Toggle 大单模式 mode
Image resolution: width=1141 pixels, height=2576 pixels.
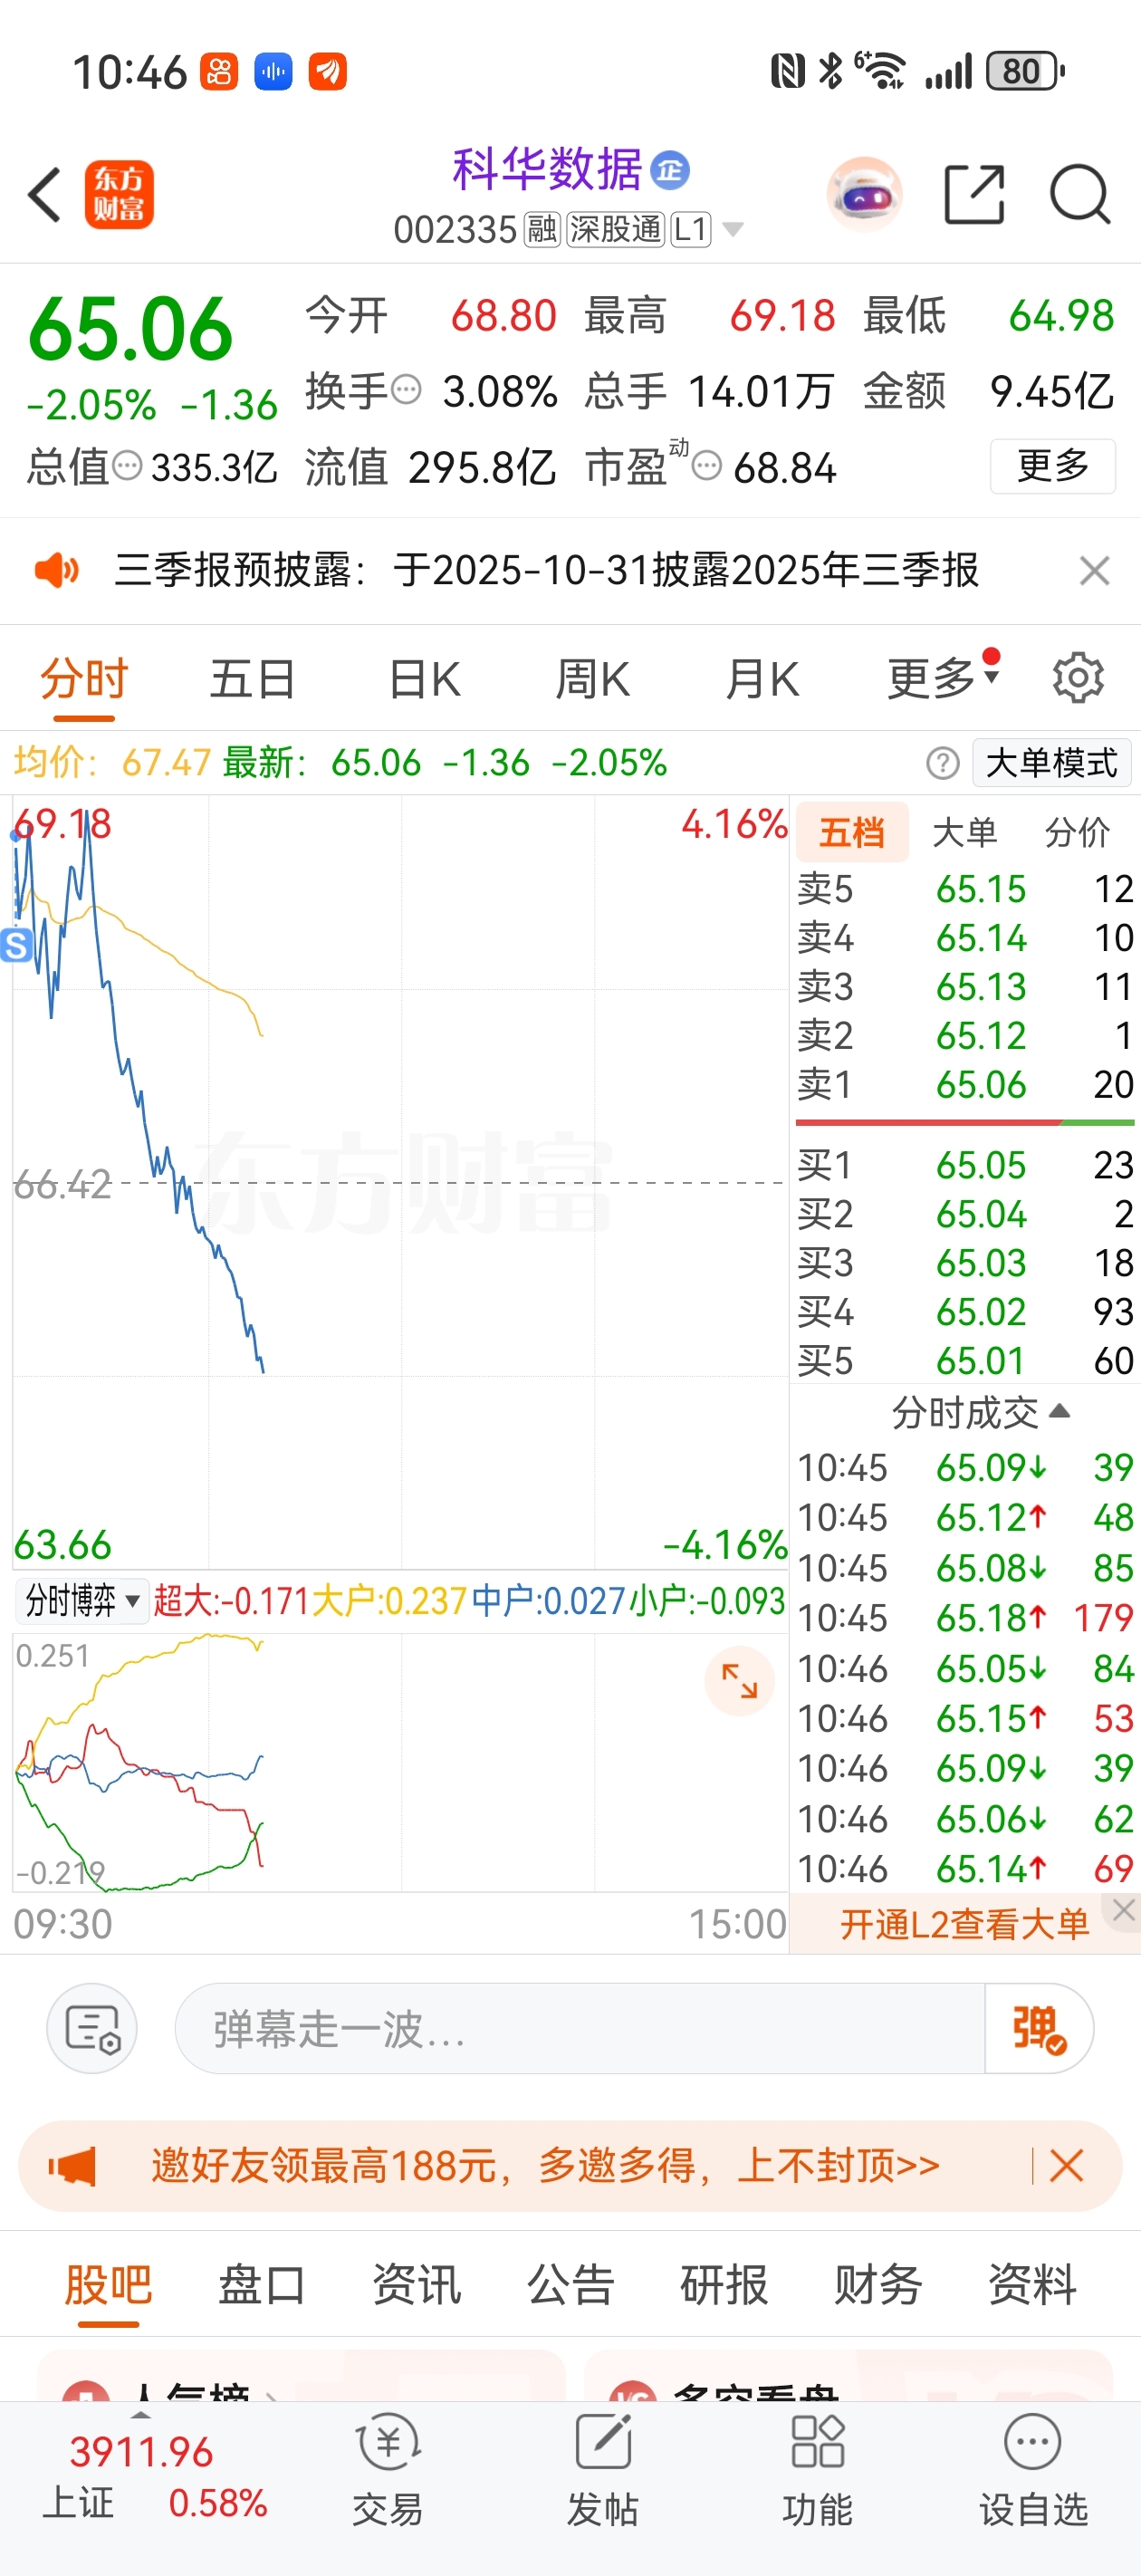[1052, 763]
